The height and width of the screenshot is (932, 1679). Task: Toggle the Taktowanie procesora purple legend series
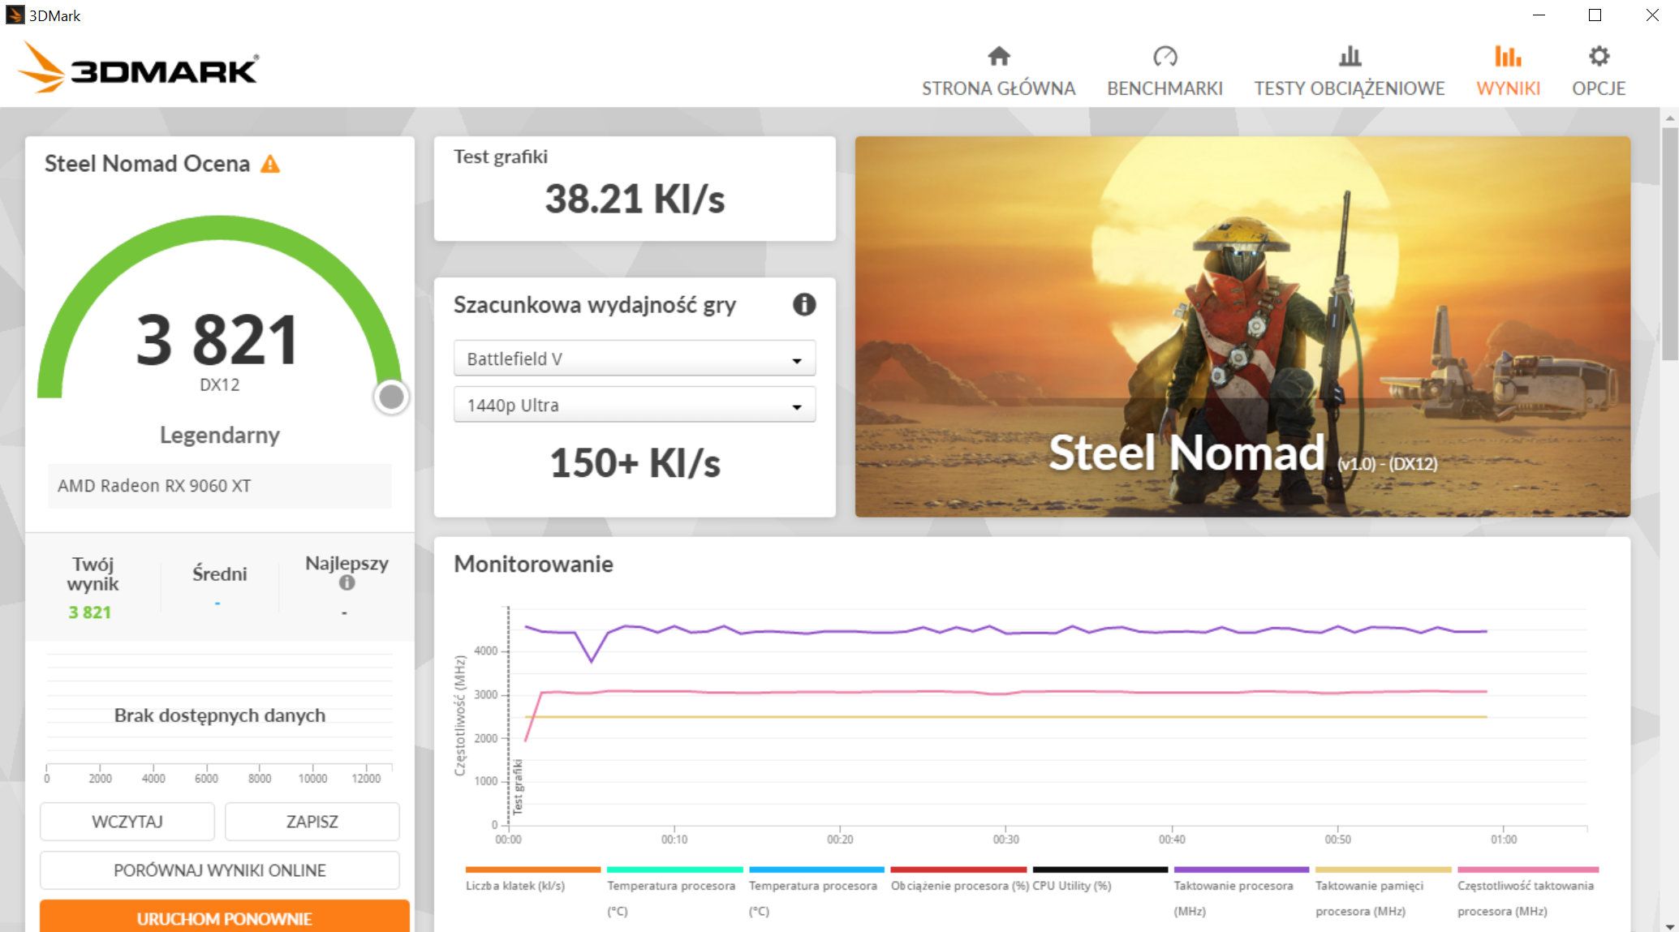[1233, 886]
